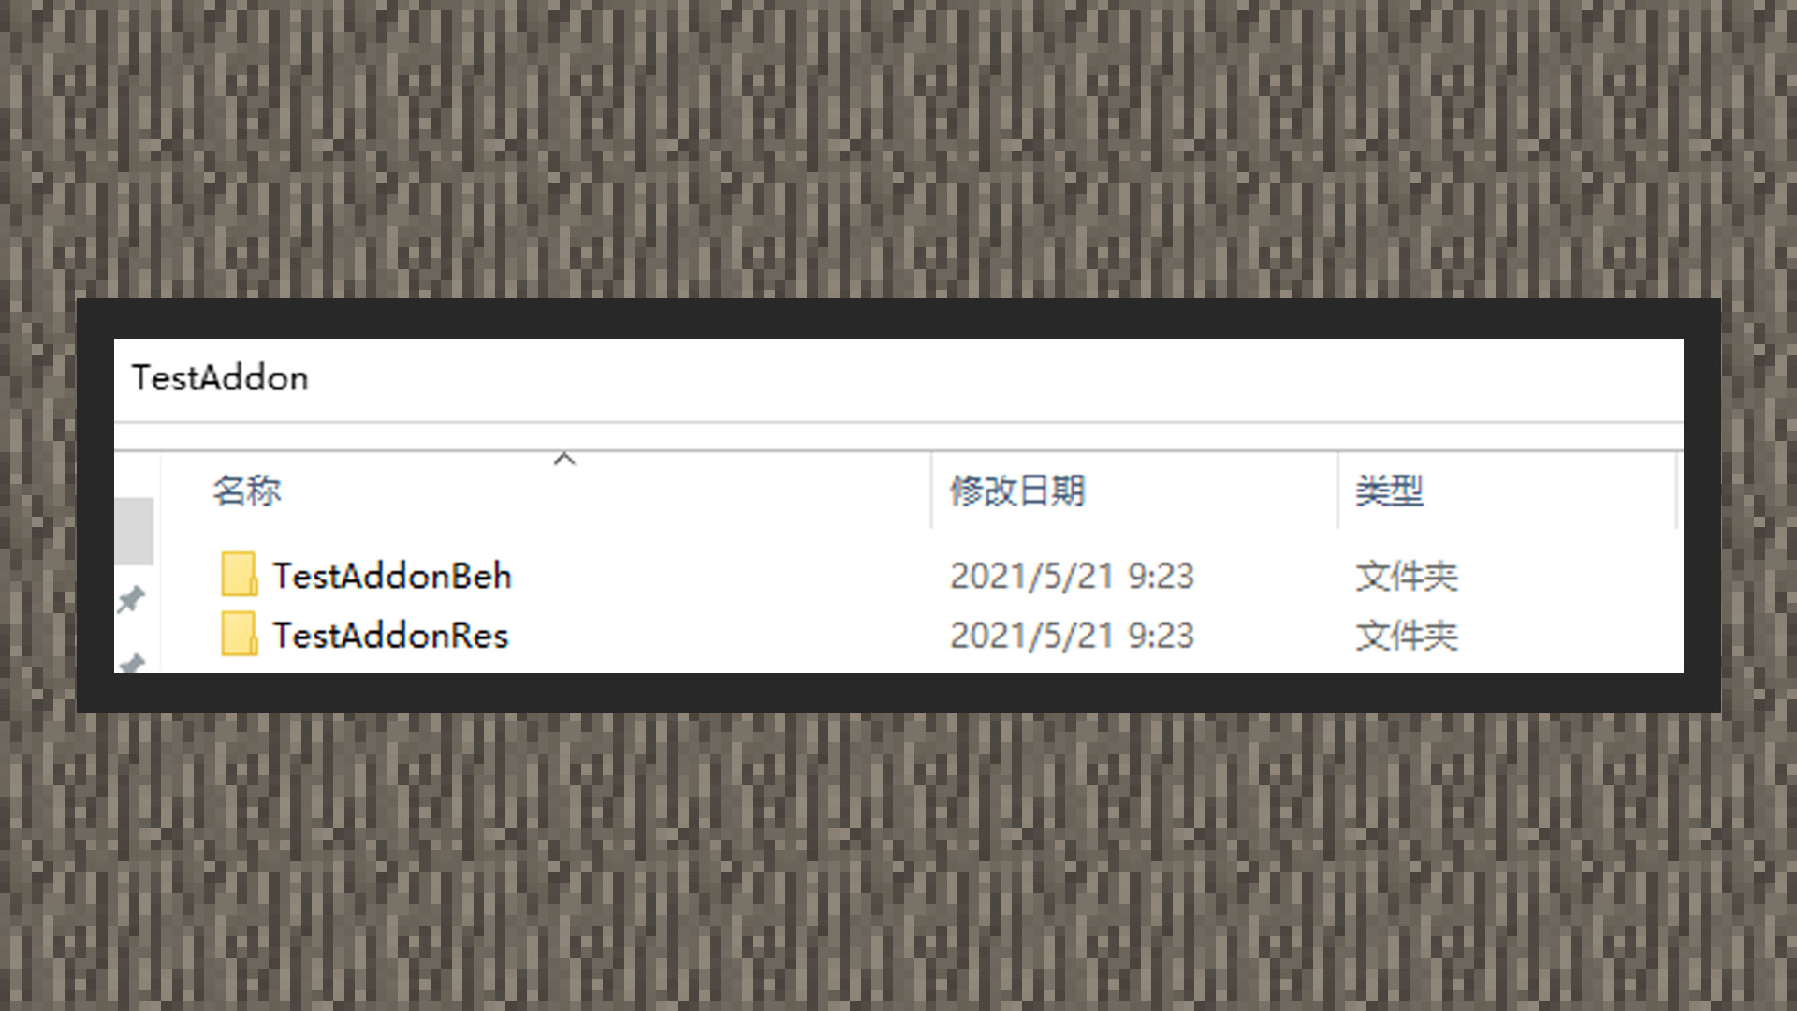The height and width of the screenshot is (1011, 1797).
Task: Select the TestAddonRes folder icon
Action: point(240,635)
